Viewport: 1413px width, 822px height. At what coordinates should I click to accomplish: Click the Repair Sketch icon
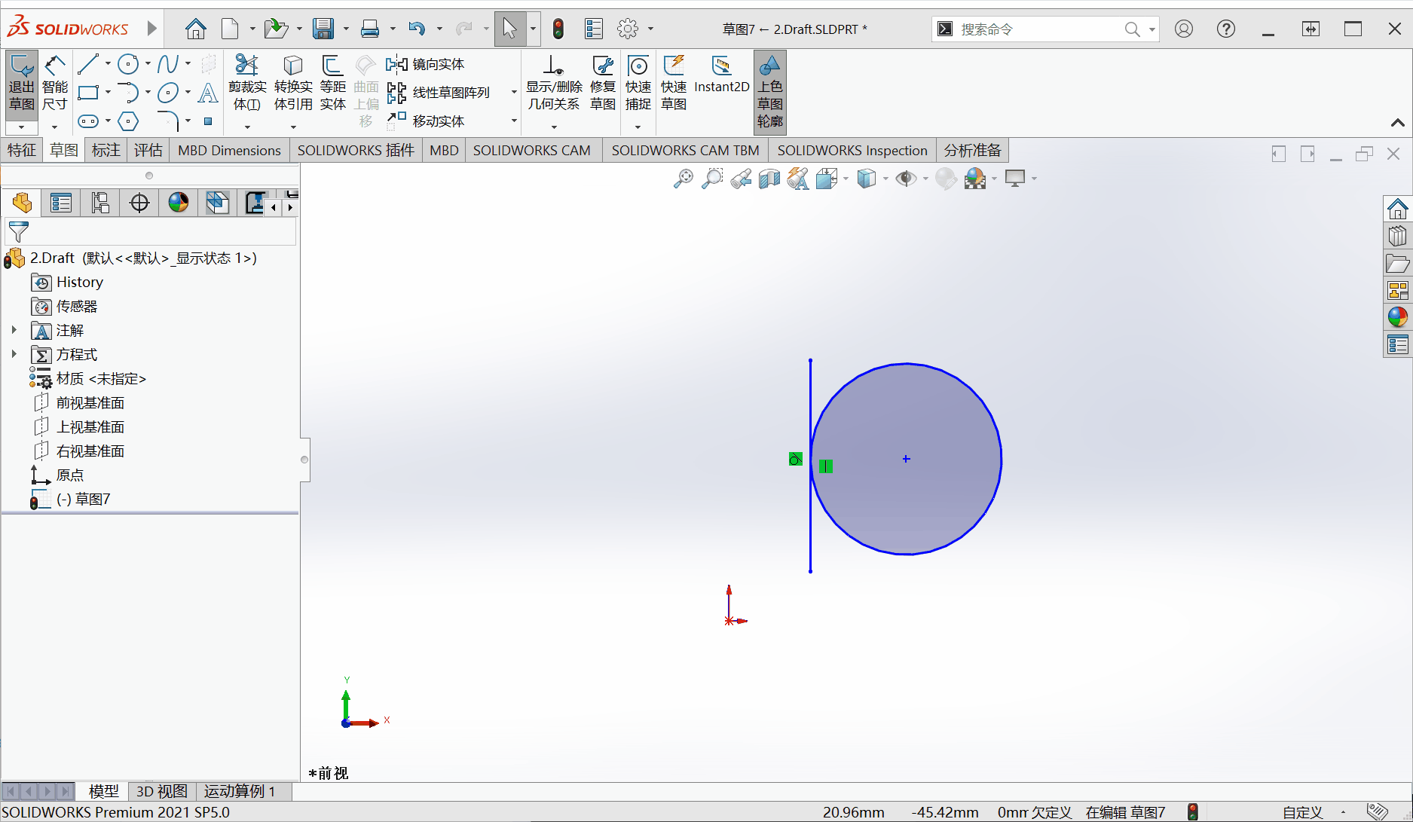click(602, 84)
